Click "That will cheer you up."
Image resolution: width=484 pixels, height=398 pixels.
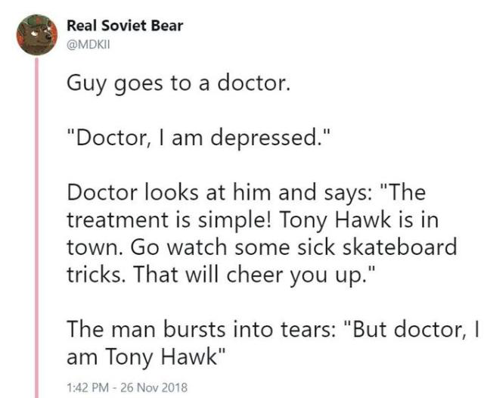point(254,275)
